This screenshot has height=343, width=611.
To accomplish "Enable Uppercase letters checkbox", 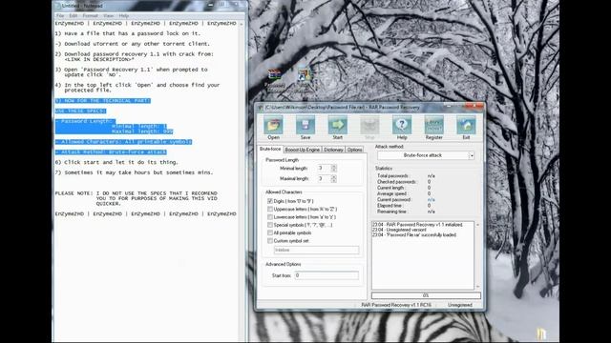I will [269, 210].
